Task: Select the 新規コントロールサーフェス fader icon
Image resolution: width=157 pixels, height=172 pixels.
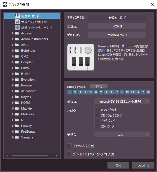Action: click(17, 27)
